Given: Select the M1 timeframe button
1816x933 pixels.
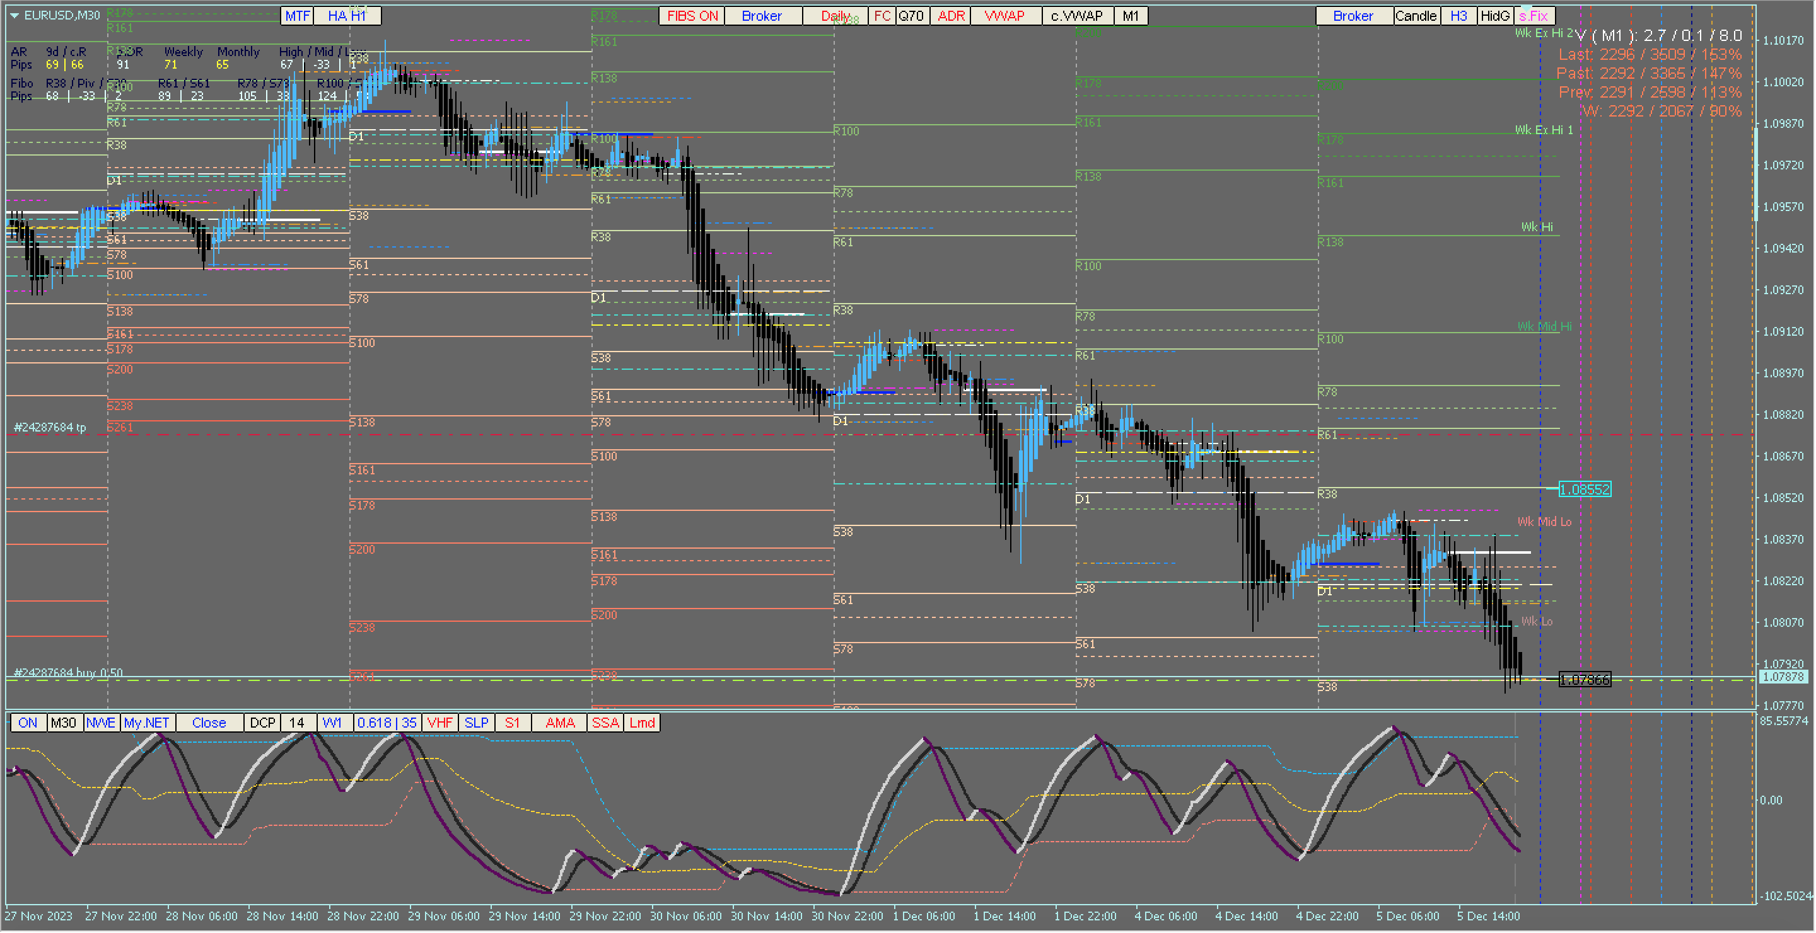Looking at the screenshot, I should tap(1131, 16).
